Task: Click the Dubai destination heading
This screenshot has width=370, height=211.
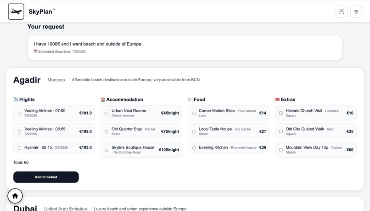Action: click(25, 208)
